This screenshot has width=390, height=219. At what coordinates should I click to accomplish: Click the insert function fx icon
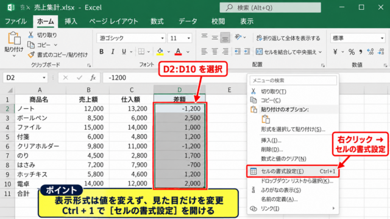click(x=93, y=78)
